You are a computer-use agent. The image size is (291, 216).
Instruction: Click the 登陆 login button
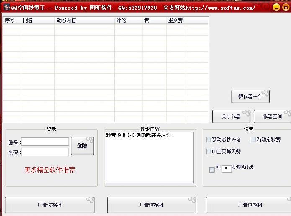click(82, 146)
